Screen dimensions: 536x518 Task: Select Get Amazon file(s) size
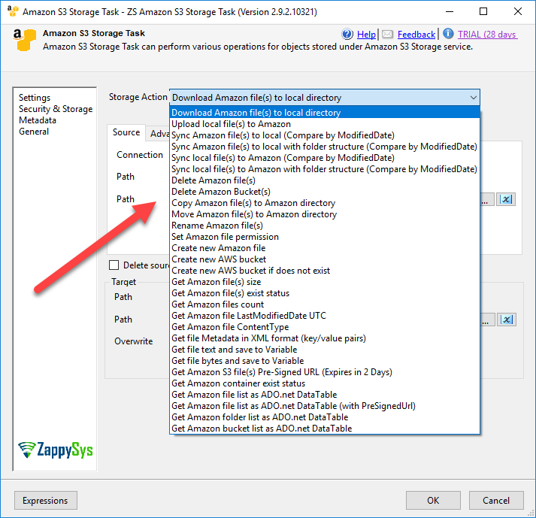(x=325, y=282)
